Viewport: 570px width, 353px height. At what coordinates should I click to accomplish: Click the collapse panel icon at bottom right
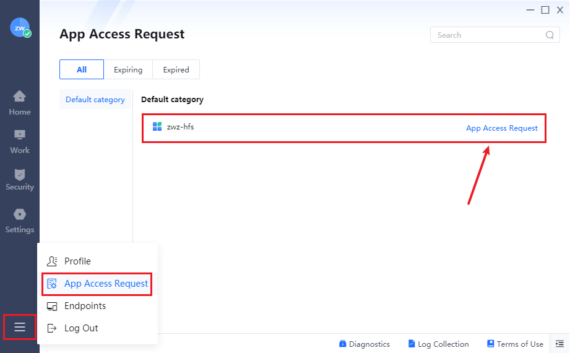(x=560, y=344)
